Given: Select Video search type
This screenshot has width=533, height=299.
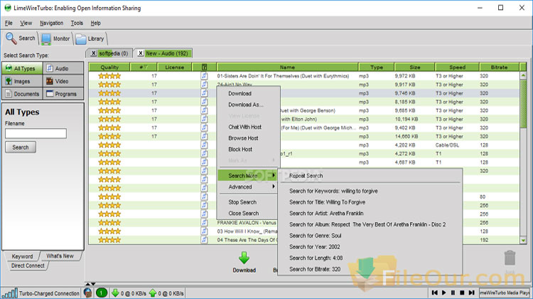Looking at the screenshot, I should pyautogui.click(x=63, y=81).
